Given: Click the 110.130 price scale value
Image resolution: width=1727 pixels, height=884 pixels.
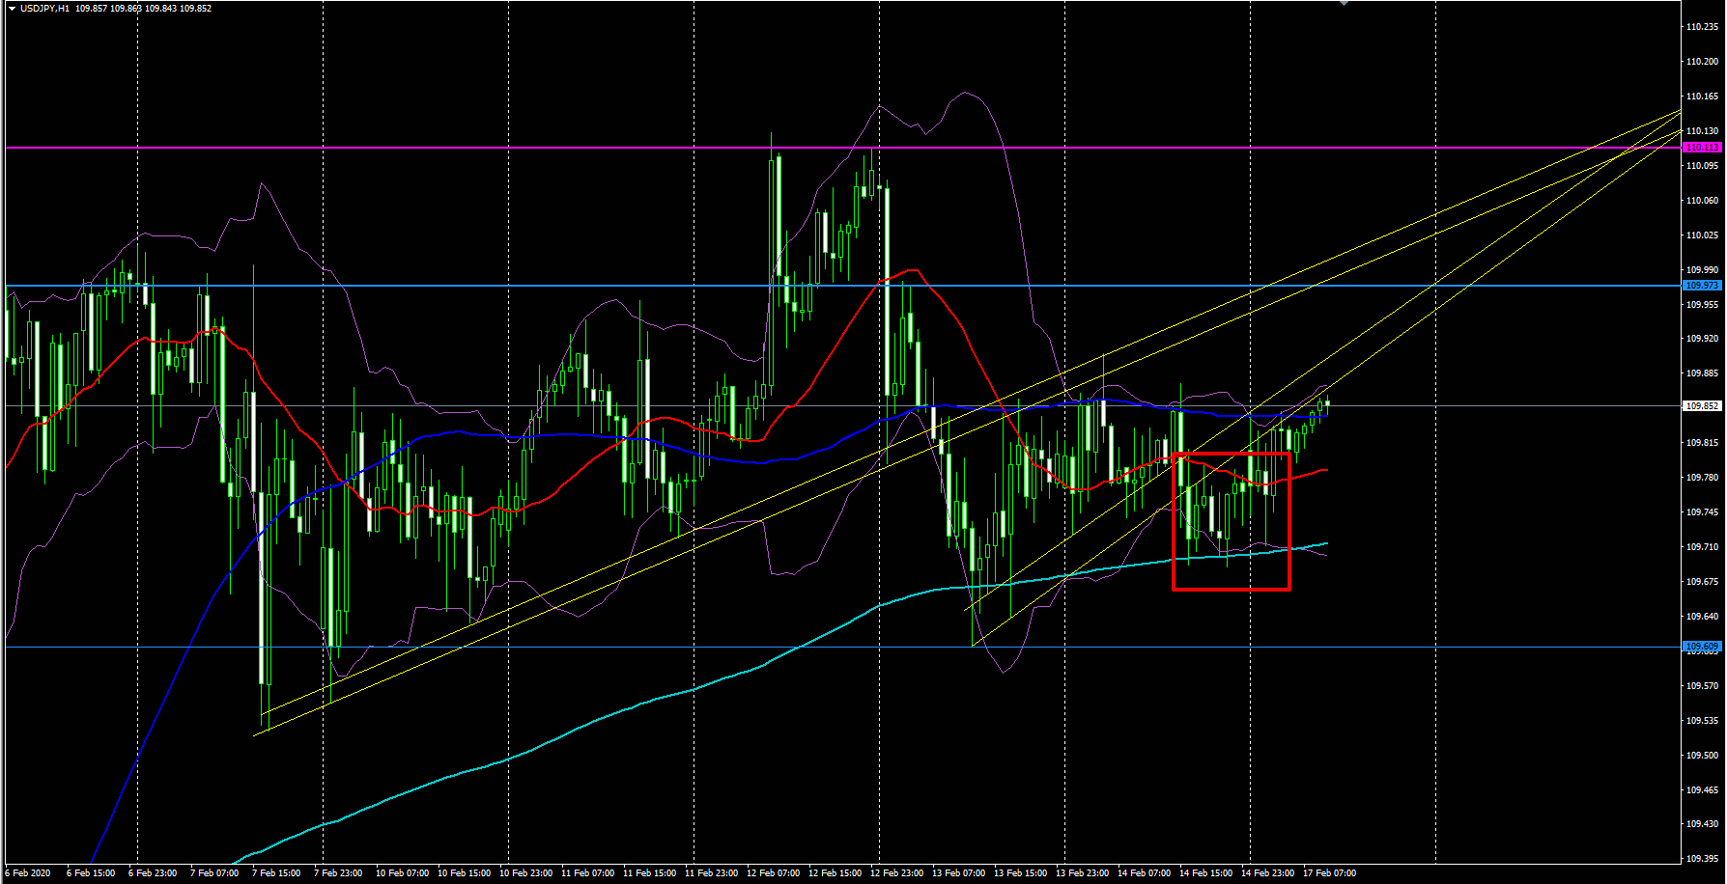Looking at the screenshot, I should 1702,131.
